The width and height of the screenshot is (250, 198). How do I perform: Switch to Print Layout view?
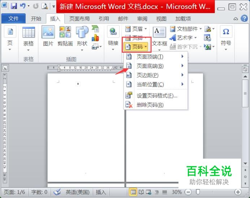click(133, 192)
